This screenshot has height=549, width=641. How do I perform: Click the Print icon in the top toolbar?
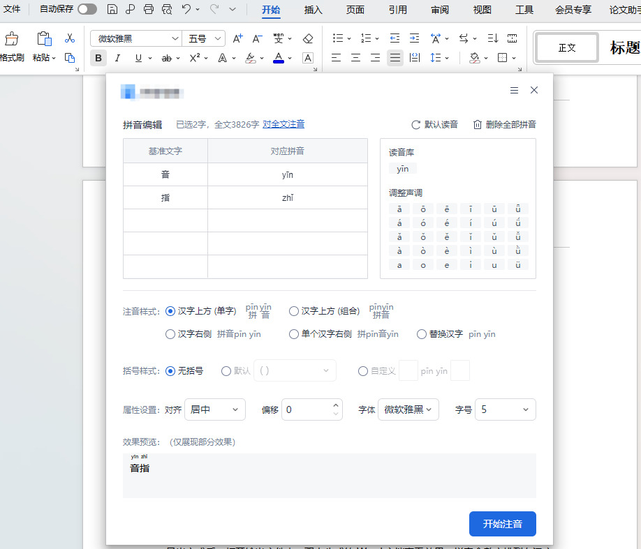click(x=149, y=9)
